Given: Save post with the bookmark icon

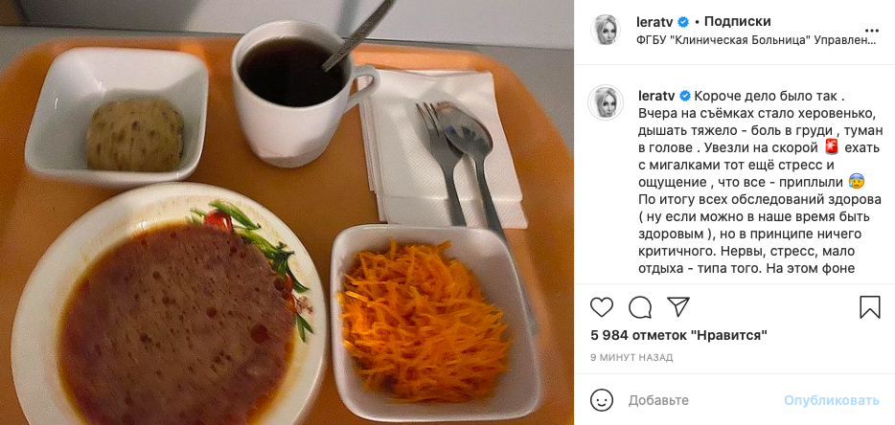Looking at the screenshot, I should click(870, 307).
